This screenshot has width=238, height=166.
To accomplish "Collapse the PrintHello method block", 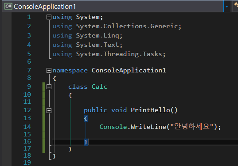I will (x=49, y=110).
